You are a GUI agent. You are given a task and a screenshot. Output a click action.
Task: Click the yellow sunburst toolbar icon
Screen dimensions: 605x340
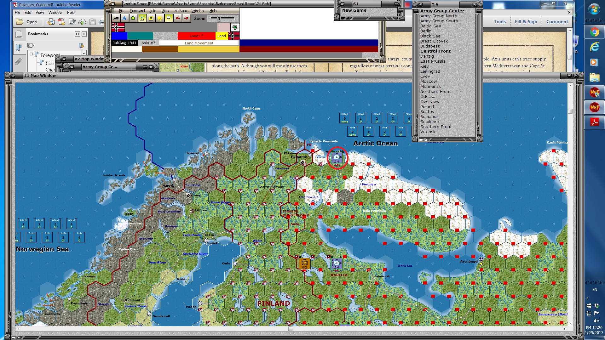pyautogui.click(x=160, y=18)
